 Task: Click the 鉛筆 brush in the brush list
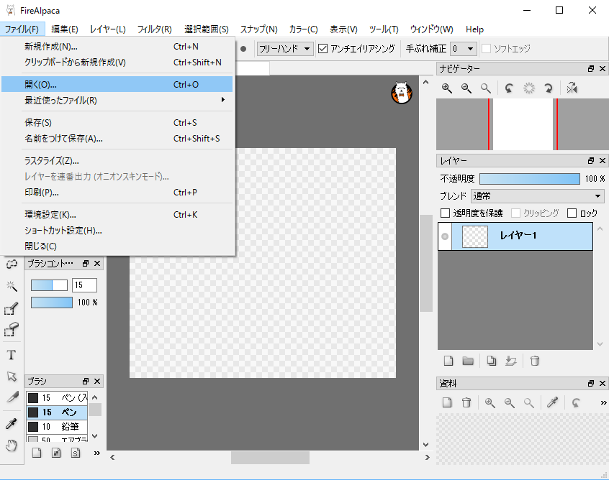click(x=54, y=427)
